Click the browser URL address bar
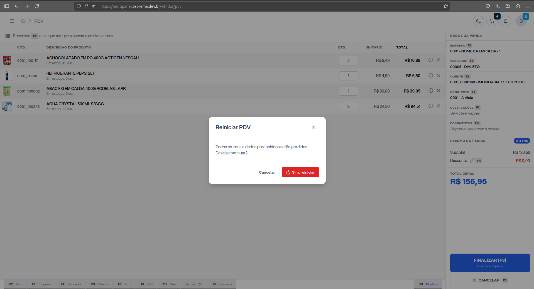 coord(262,6)
